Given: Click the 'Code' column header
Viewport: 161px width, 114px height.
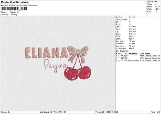Looking at the screenshot, I should point(142,54).
